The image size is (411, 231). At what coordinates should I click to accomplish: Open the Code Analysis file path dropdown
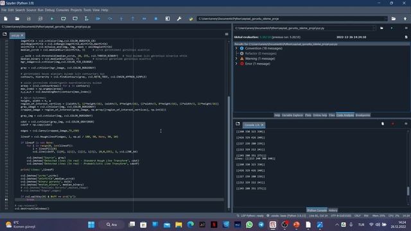374,28
